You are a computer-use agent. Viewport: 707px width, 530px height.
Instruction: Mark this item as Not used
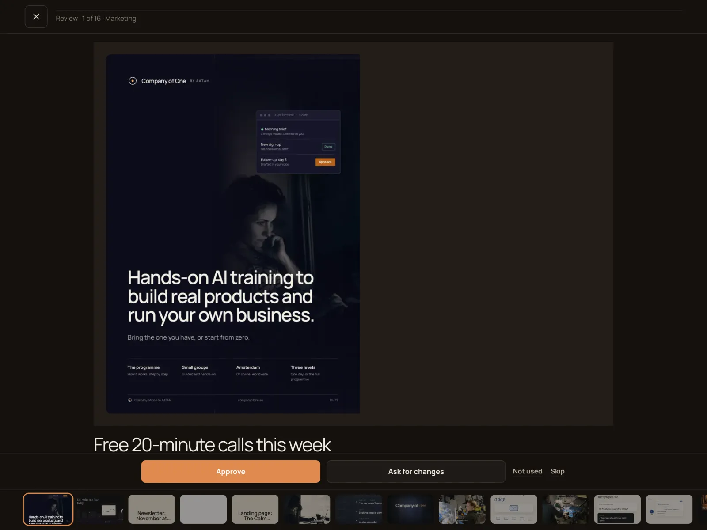528,471
